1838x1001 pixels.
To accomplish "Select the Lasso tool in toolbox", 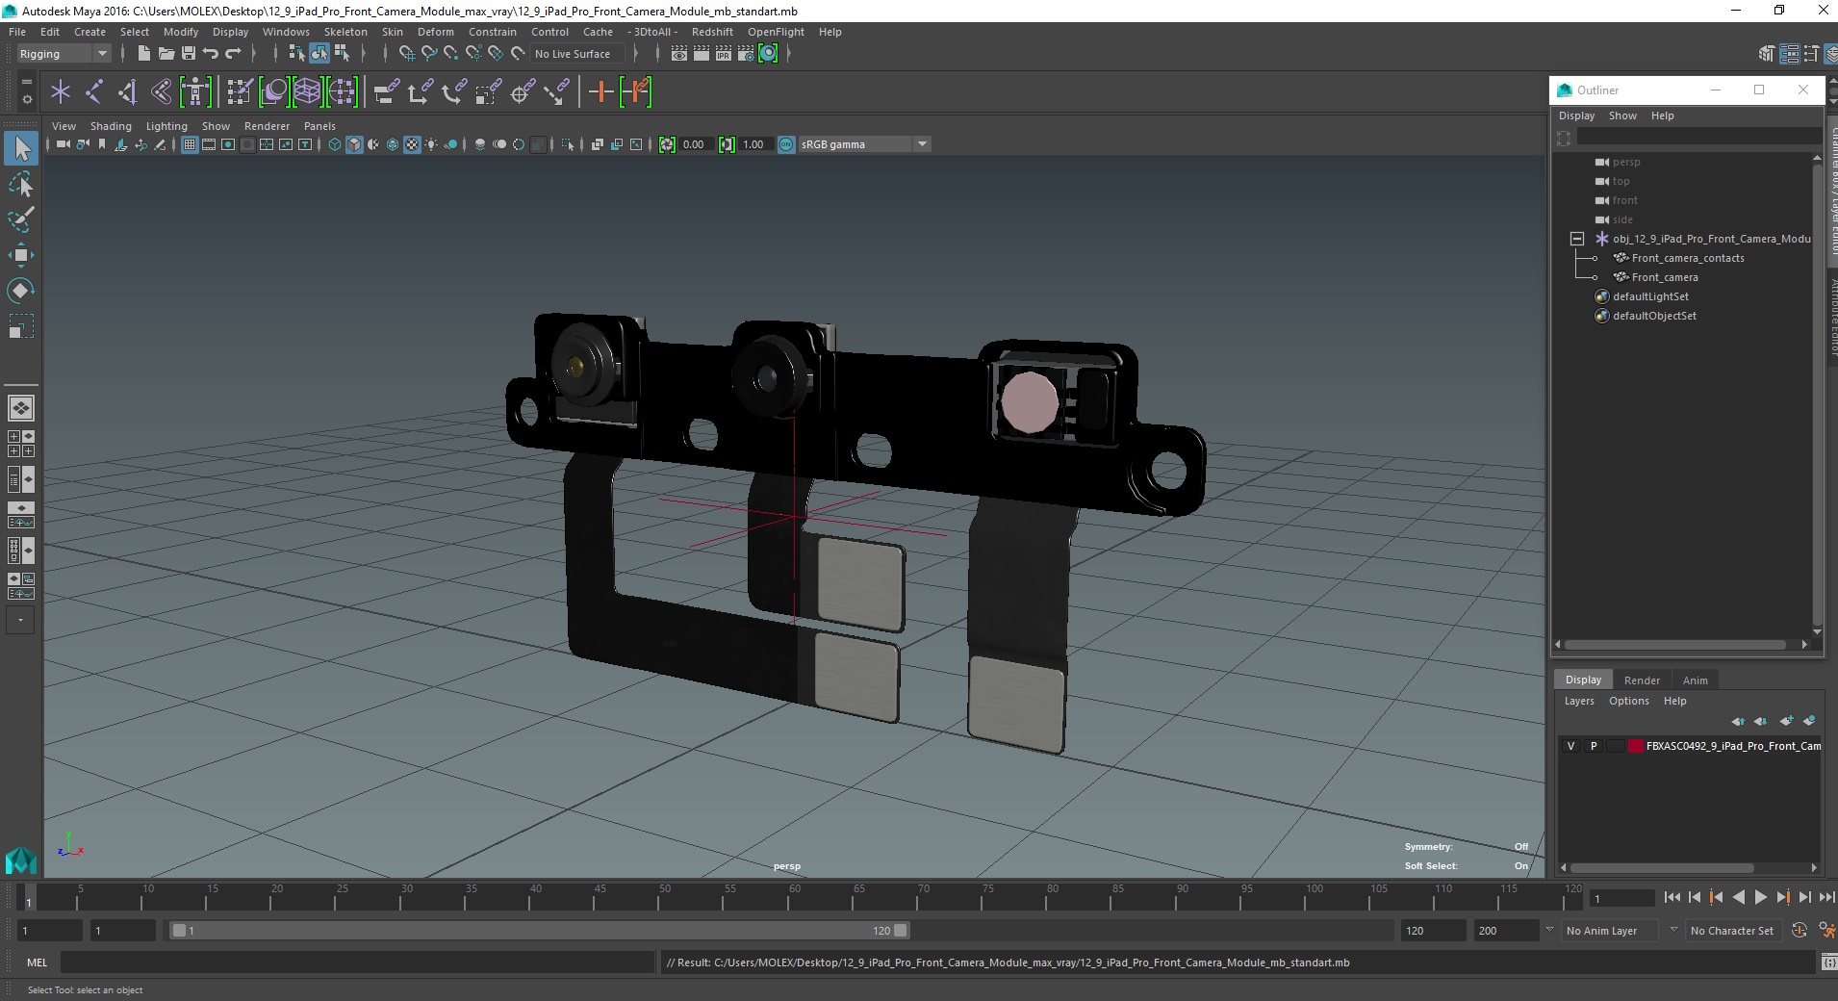I will click(20, 183).
